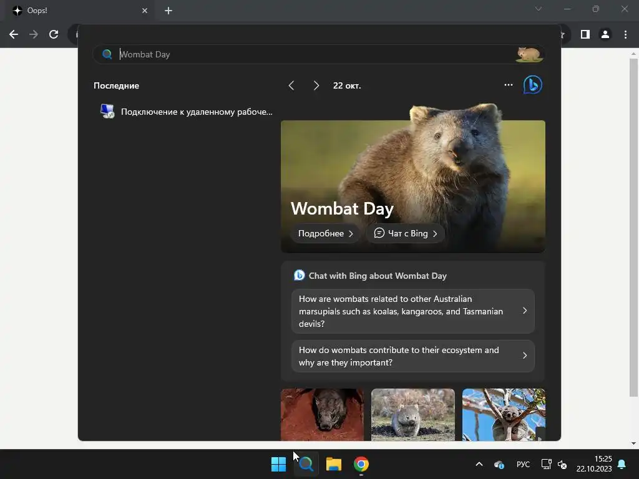This screenshot has width=639, height=479.
Task: Open the koala in tree thumbnail
Action: [504, 415]
